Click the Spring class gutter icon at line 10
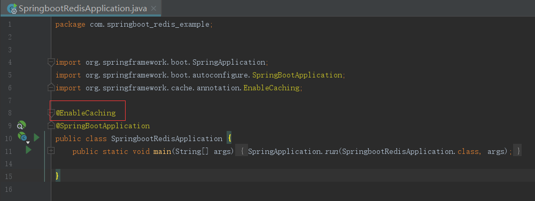Viewport: 535px width, 201px height. pyautogui.click(x=22, y=137)
